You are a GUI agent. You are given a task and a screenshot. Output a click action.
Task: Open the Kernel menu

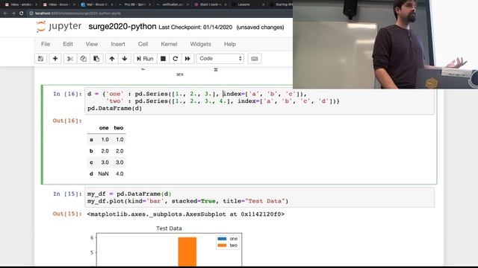(x=169, y=44)
